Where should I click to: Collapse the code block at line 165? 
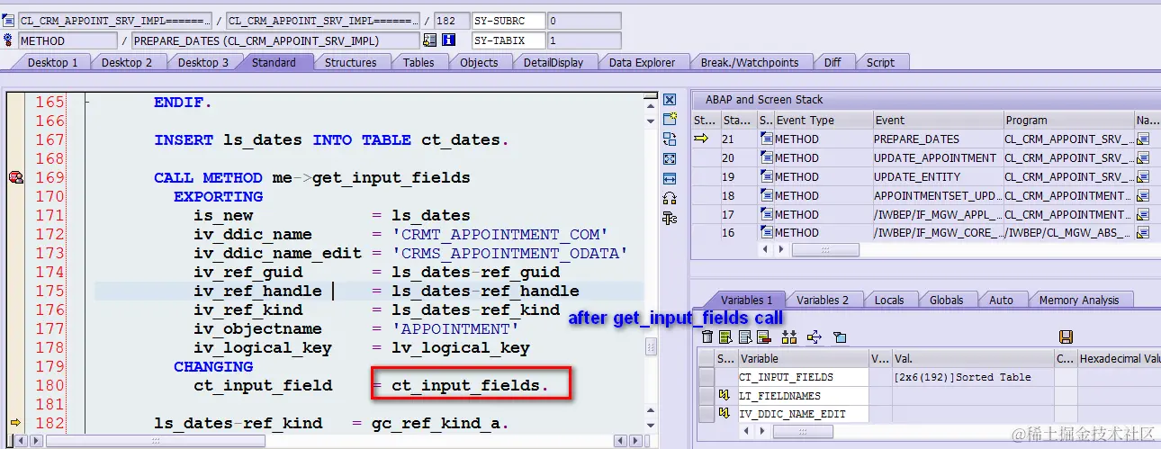(86, 102)
